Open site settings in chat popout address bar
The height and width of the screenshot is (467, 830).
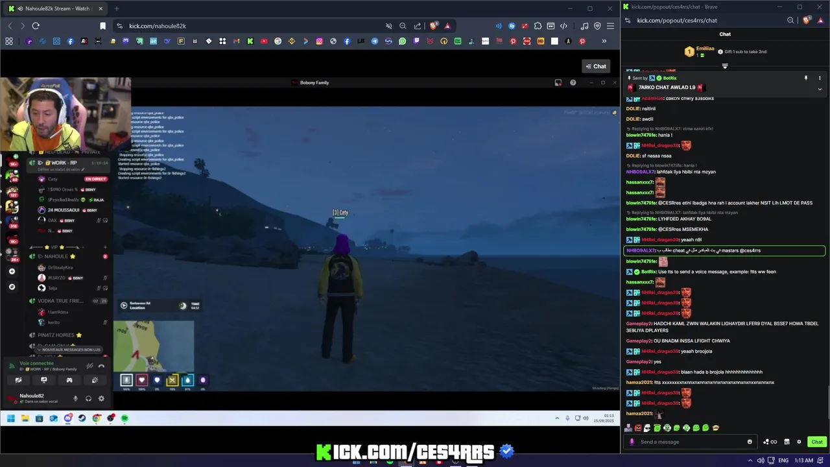pyautogui.click(x=628, y=20)
